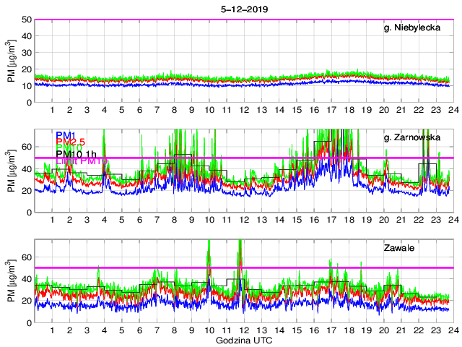Click the top plot's PM y-axis label
462x347 pixels.
coord(12,61)
